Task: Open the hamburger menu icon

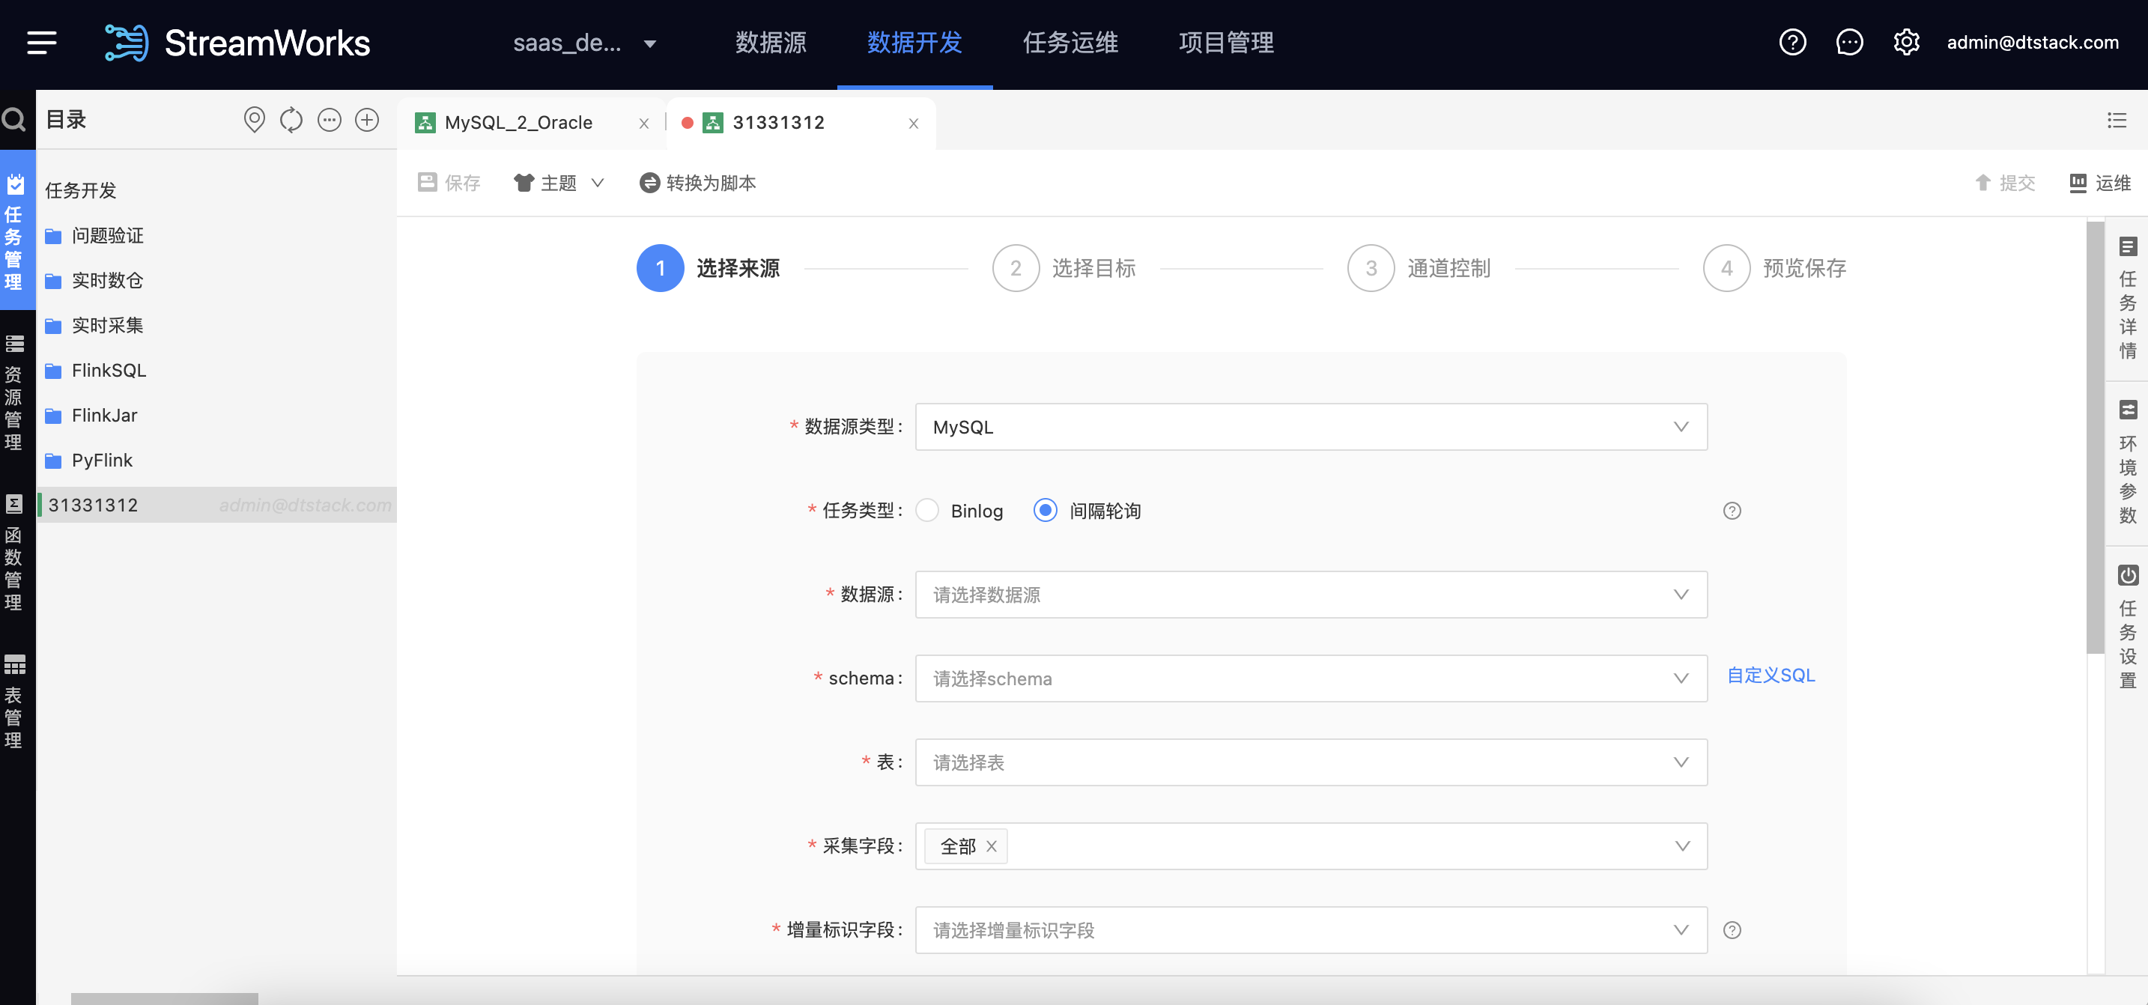Action: click(x=42, y=43)
